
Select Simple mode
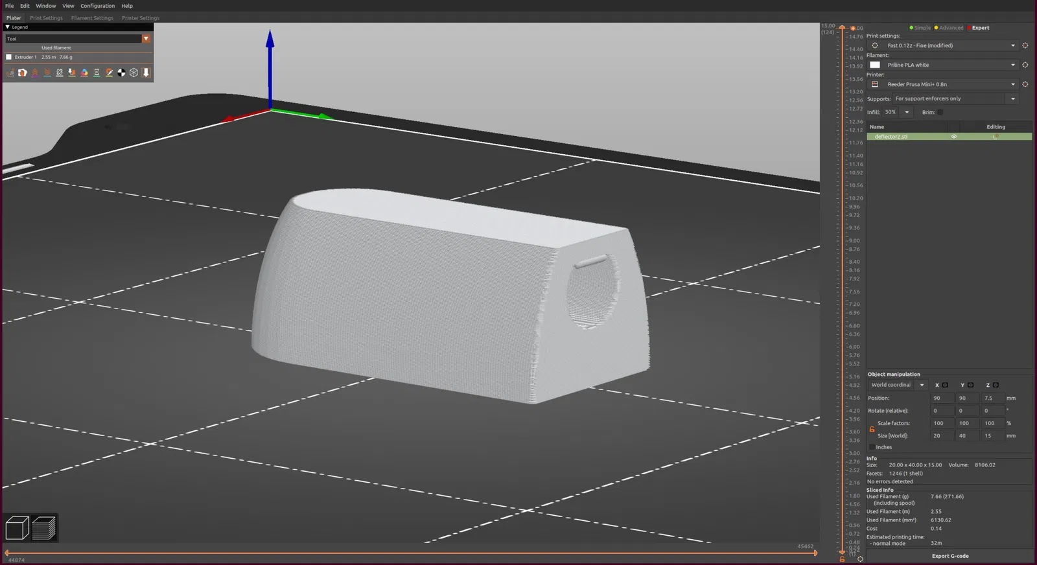(920, 28)
